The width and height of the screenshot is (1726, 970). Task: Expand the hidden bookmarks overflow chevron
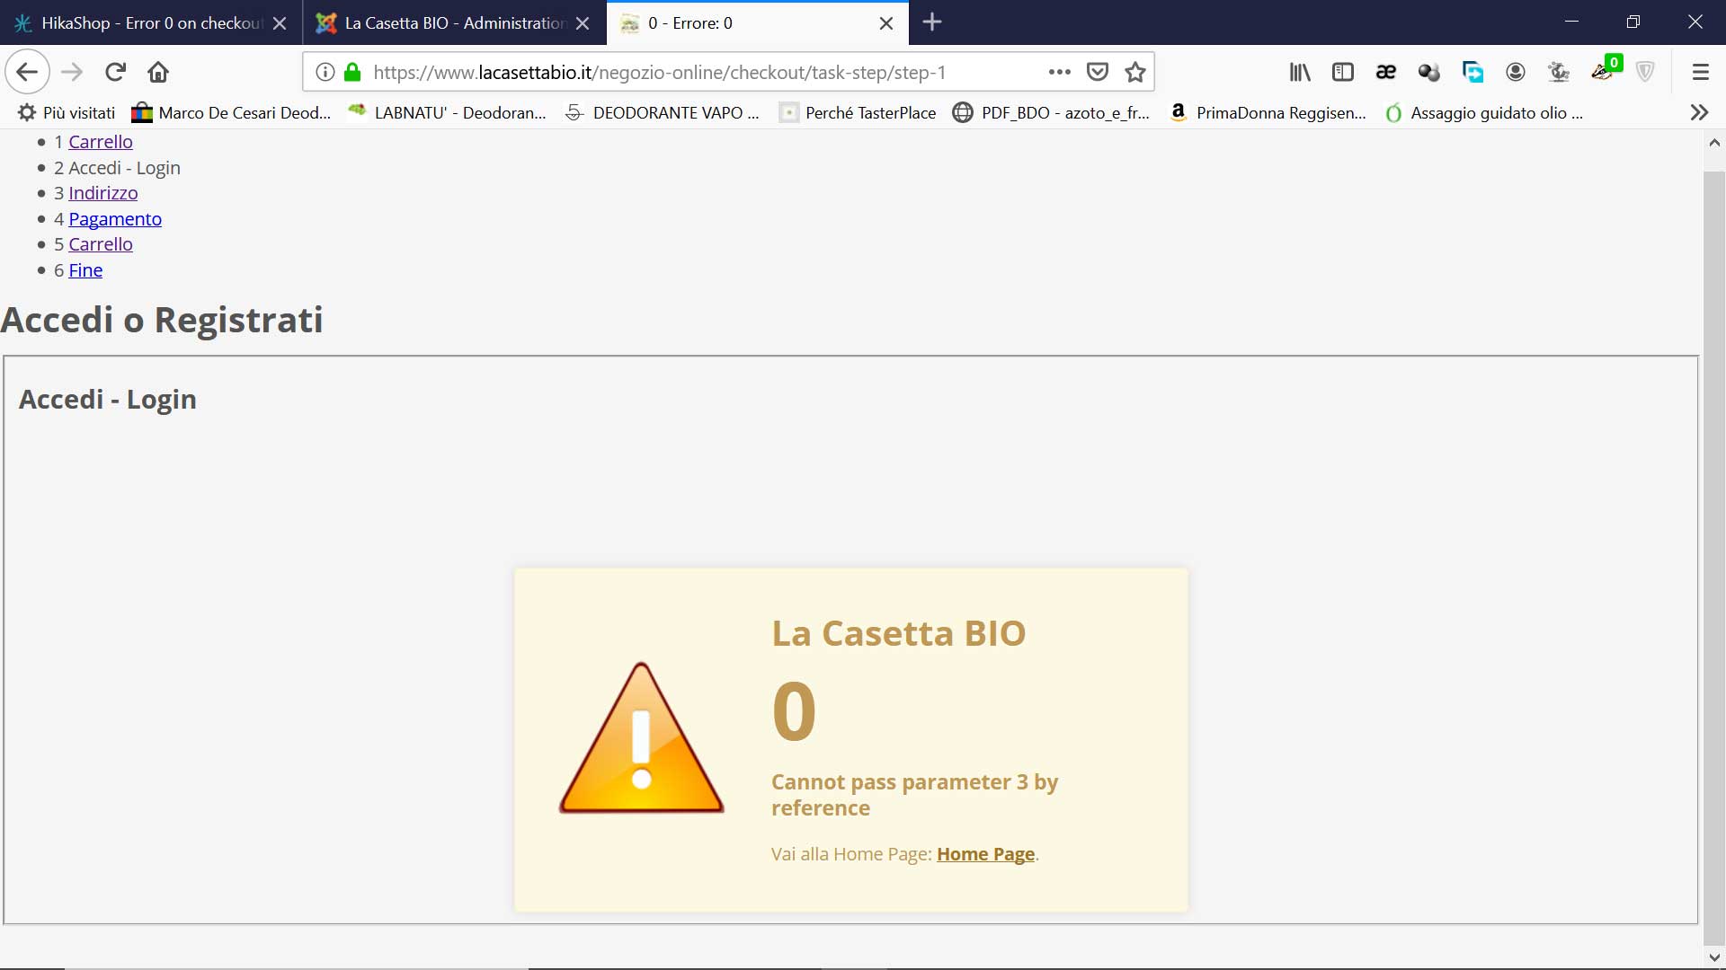point(1698,112)
